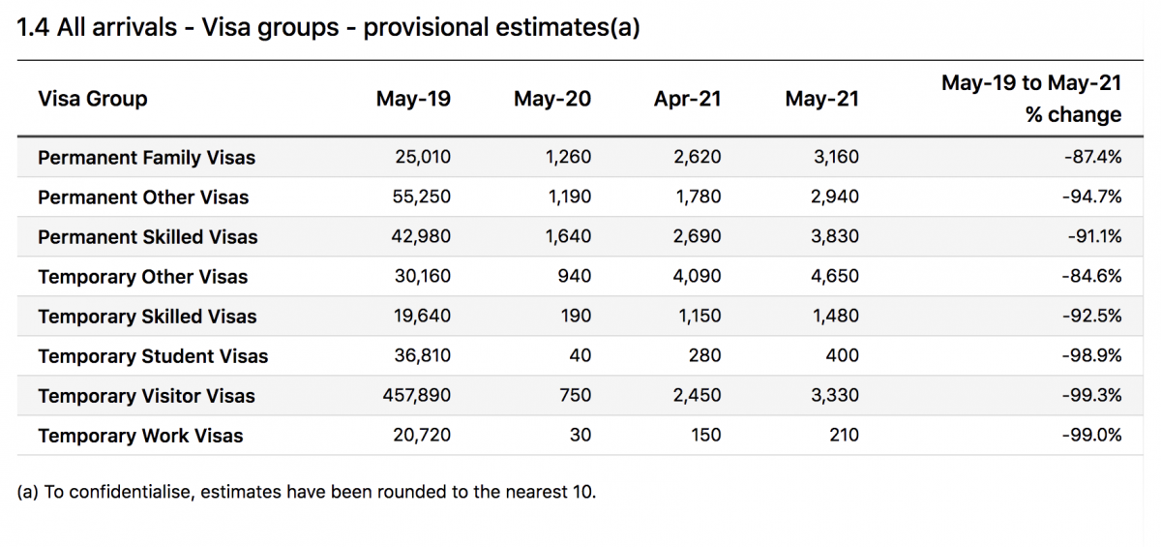This screenshot has height=547, width=1161.
Task: Select the Temporary Student Visas row label
Action: click(x=153, y=356)
